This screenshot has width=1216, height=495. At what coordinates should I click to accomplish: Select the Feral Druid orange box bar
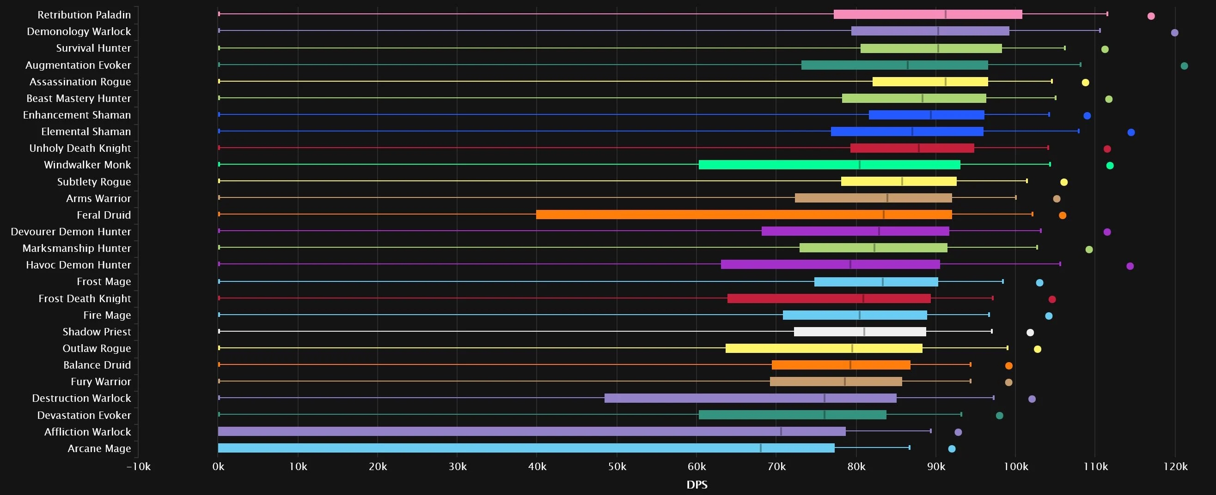(744, 215)
